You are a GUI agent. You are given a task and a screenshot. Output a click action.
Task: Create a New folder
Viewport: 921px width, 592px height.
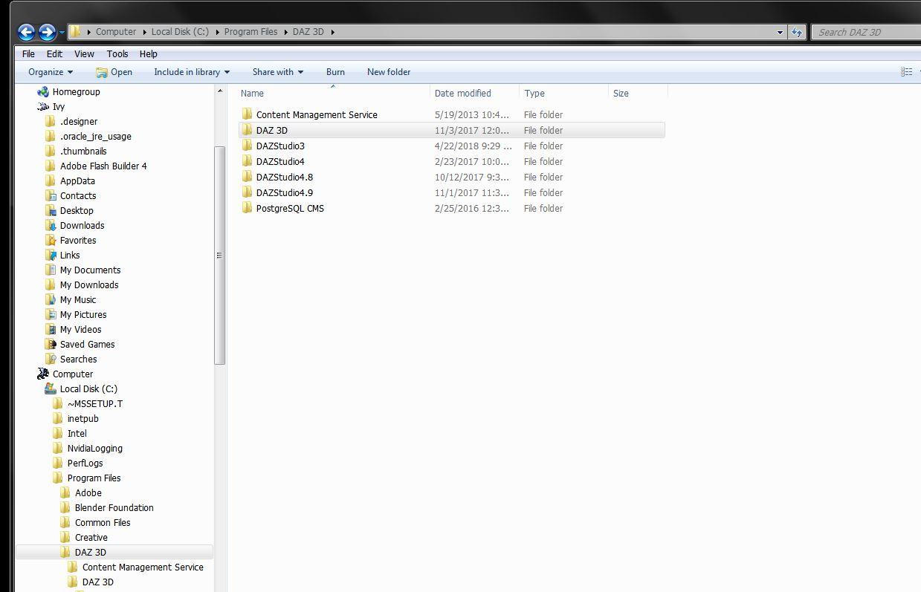point(389,72)
